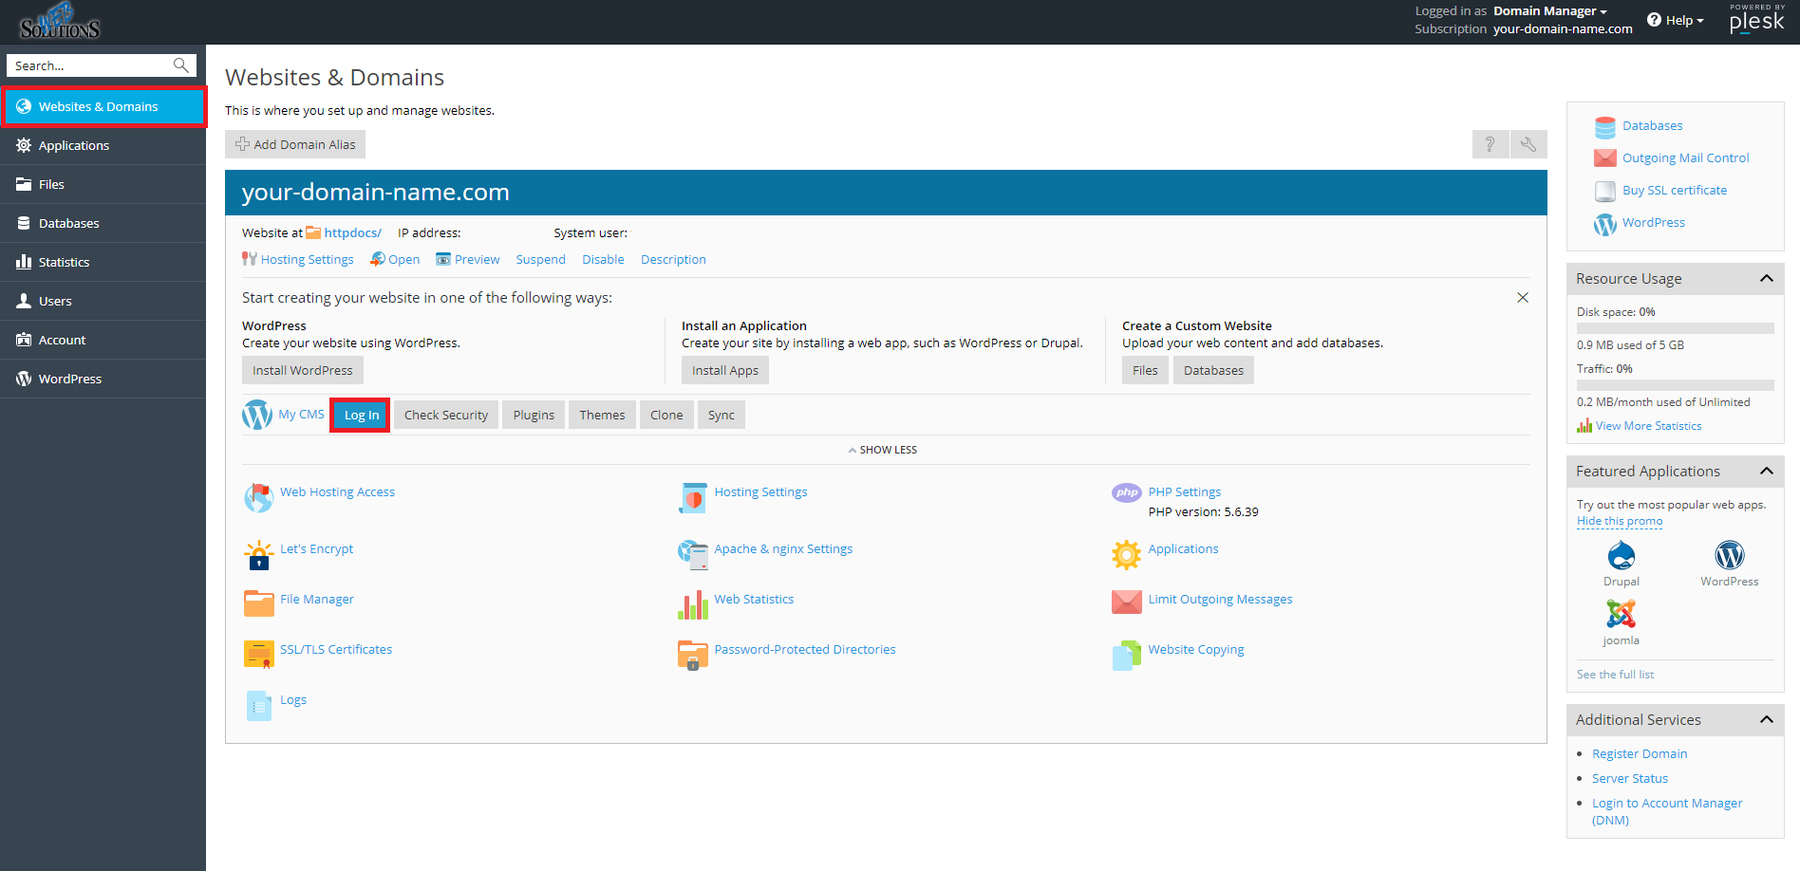Image resolution: width=1800 pixels, height=871 pixels.
Task: Open the PHP Settings icon
Action: (x=1126, y=492)
